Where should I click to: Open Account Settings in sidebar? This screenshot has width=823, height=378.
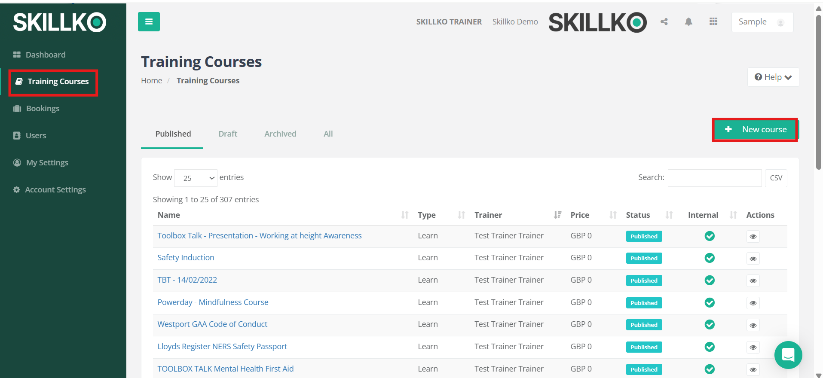click(x=49, y=190)
